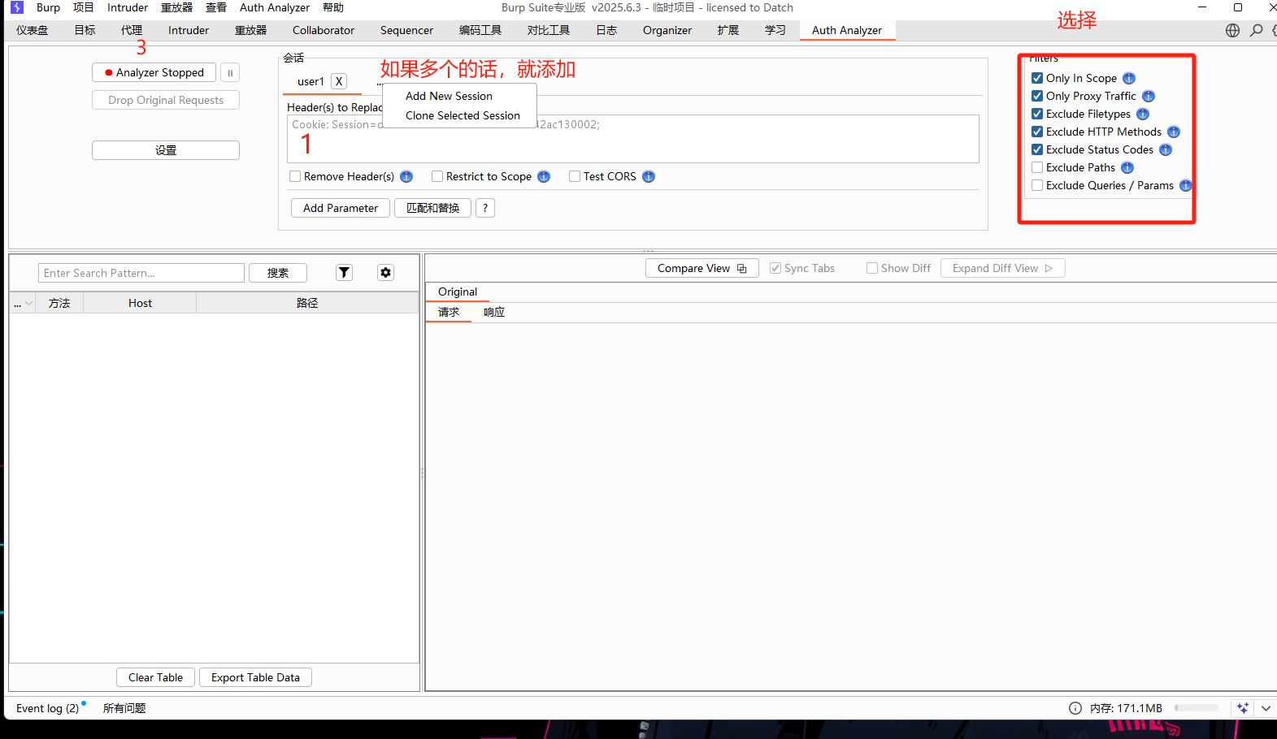This screenshot has width=1277, height=739.
Task: Open the Auth Analyzer menu in menu bar
Action: point(275,7)
